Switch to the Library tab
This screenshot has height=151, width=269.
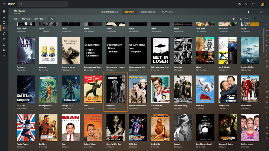click(130, 12)
